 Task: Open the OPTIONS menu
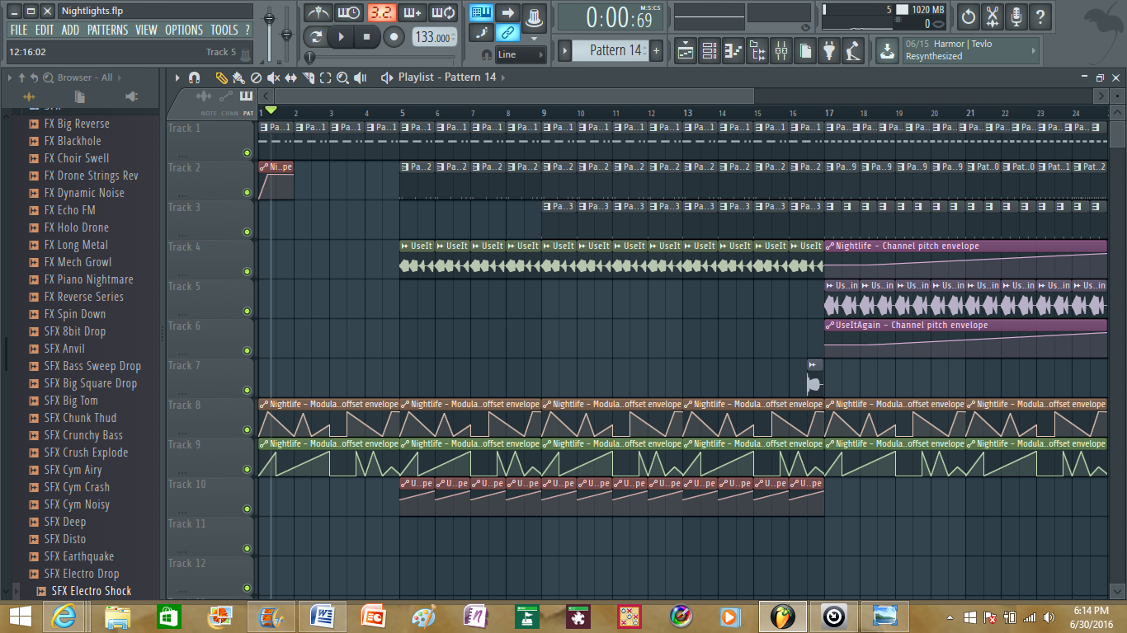(x=183, y=30)
